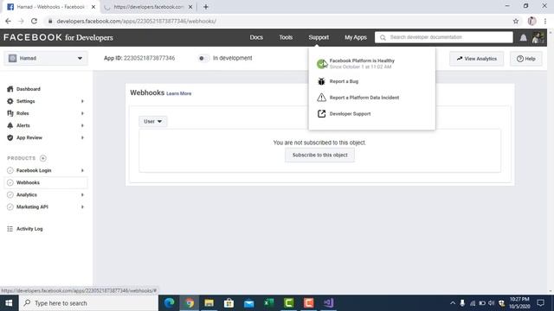Open the Tools menu
554x311 pixels.
(286, 37)
